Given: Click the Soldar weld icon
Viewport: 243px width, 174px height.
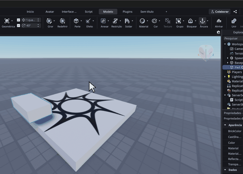Looking at the screenshot, I should pos(127,21).
